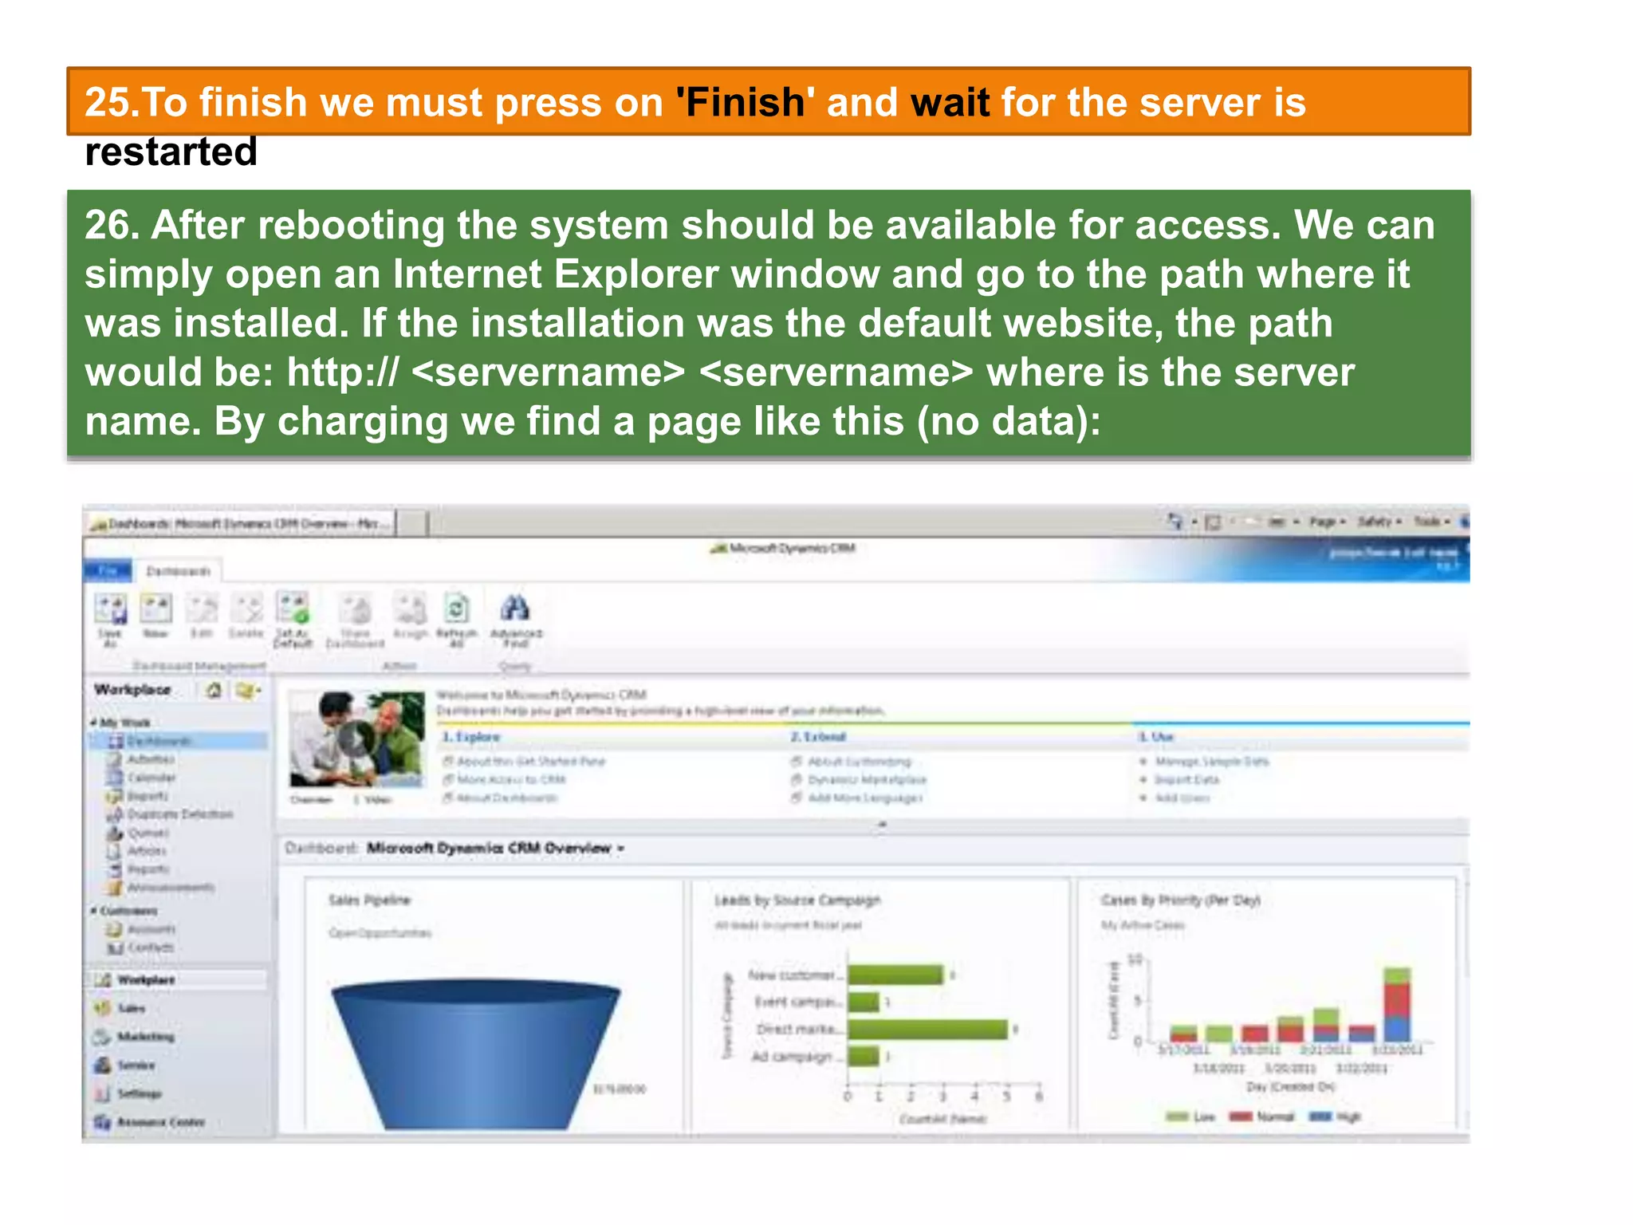Image resolution: width=1633 pixels, height=1225 pixels.
Task: Click the Refresh All icon
Action: point(456,619)
